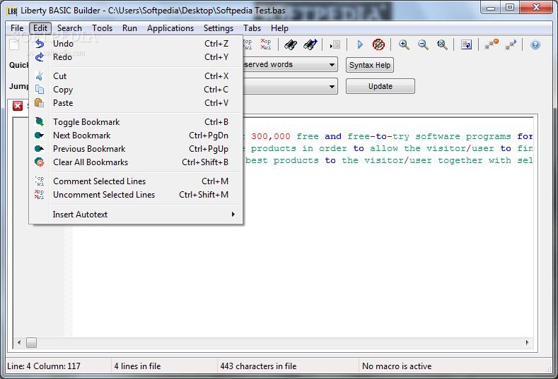
Task: Open the Jump to dropdown list
Action: pyautogui.click(x=332, y=86)
